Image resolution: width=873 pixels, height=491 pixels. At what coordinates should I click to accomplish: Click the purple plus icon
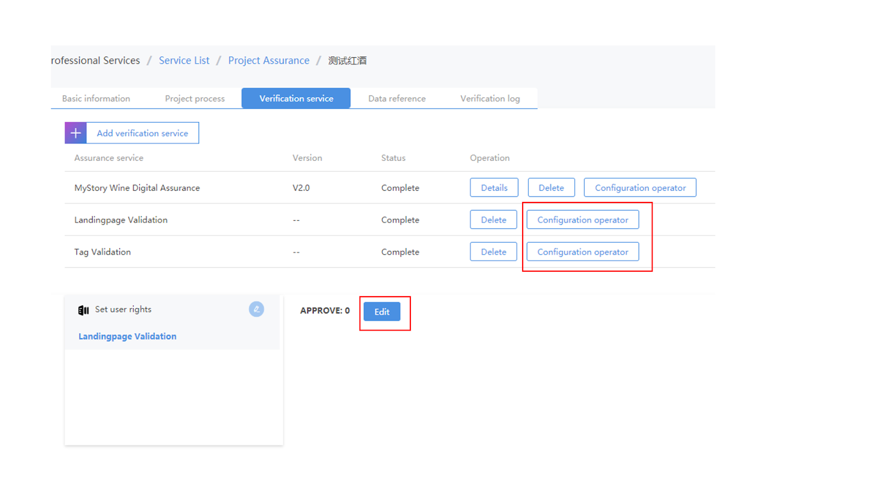coord(76,133)
